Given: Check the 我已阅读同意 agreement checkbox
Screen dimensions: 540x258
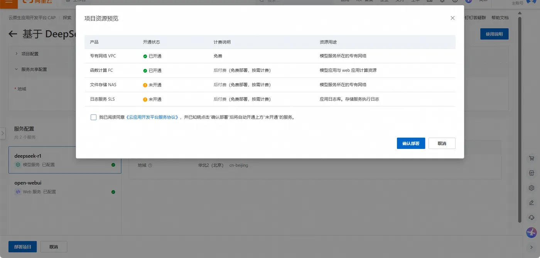Looking at the screenshot, I should pyautogui.click(x=93, y=117).
